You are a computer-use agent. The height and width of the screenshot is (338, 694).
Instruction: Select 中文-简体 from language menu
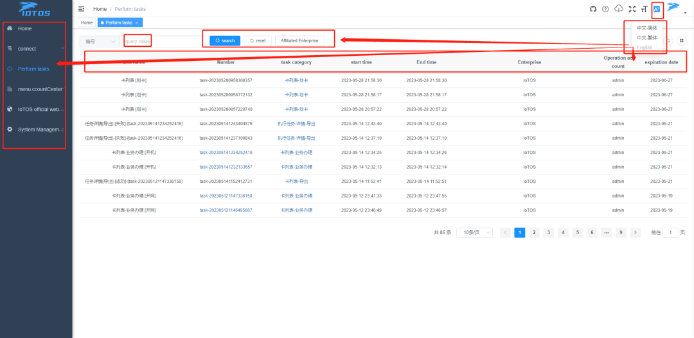tap(646, 28)
